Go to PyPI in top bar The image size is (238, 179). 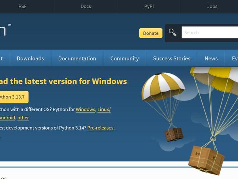[149, 6]
